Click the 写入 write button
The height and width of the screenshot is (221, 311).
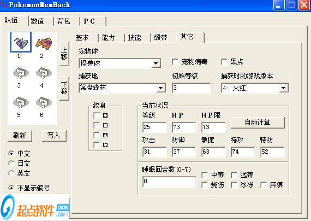coord(54,136)
